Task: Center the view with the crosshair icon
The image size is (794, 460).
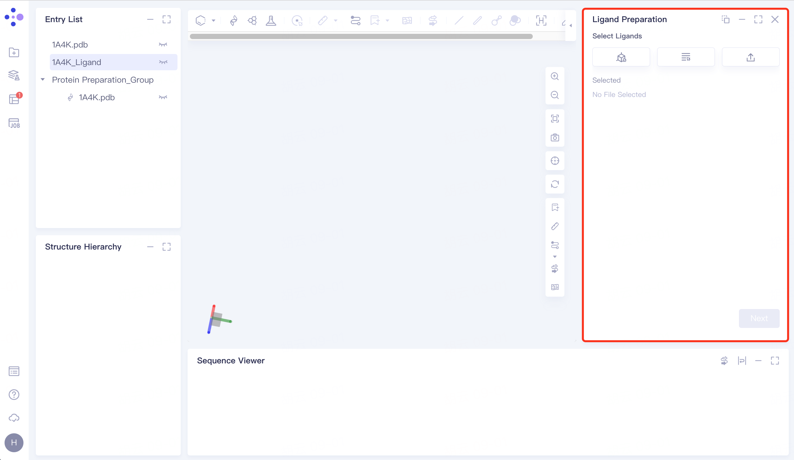Action: coord(555,161)
